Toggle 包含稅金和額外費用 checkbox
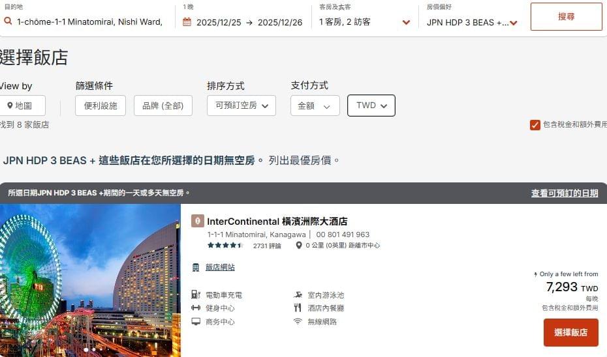 click(x=535, y=125)
